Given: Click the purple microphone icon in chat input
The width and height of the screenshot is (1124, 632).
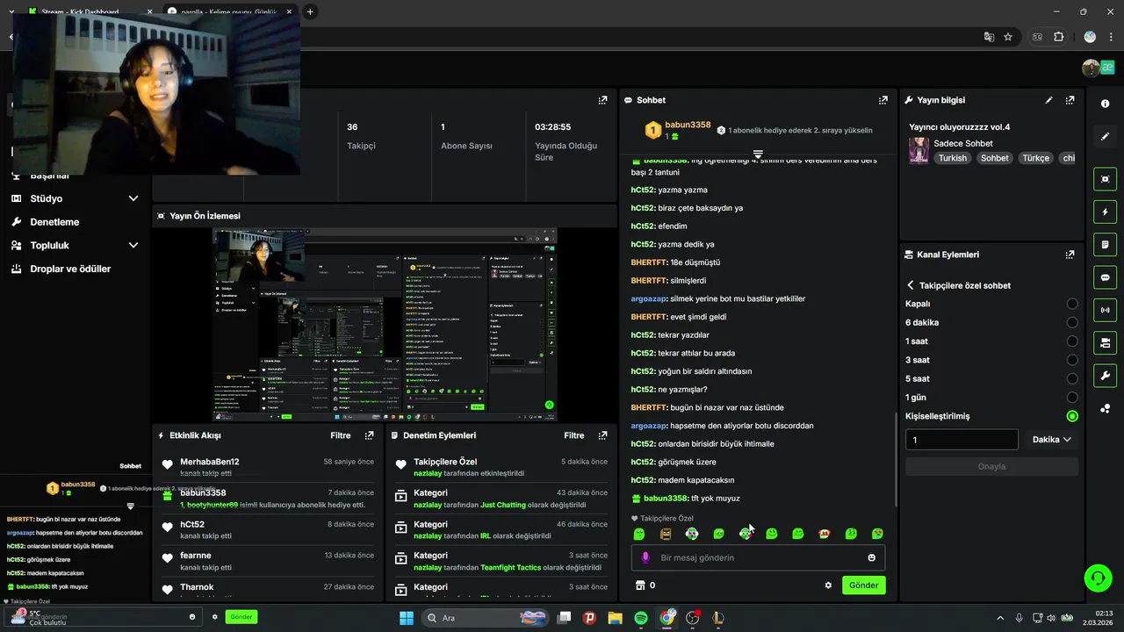Looking at the screenshot, I should [x=645, y=557].
